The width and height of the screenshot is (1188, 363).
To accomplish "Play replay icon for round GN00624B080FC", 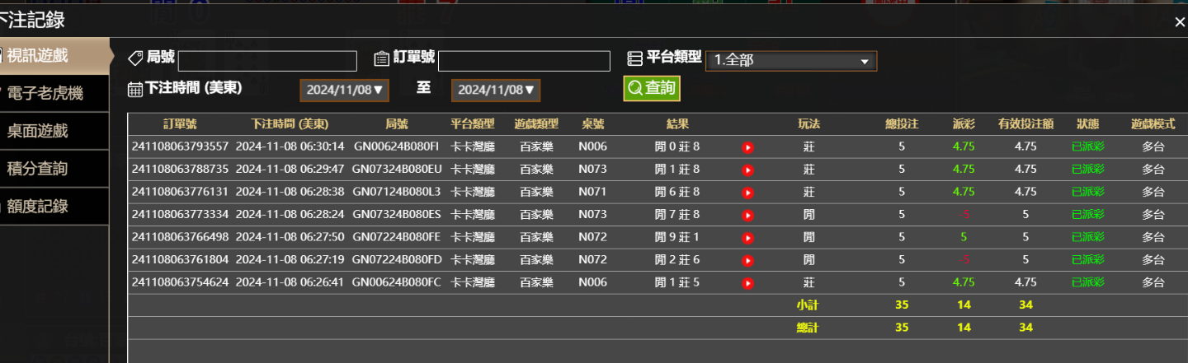I will pyautogui.click(x=747, y=283).
